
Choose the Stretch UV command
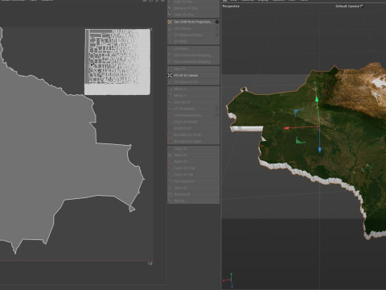point(193,128)
